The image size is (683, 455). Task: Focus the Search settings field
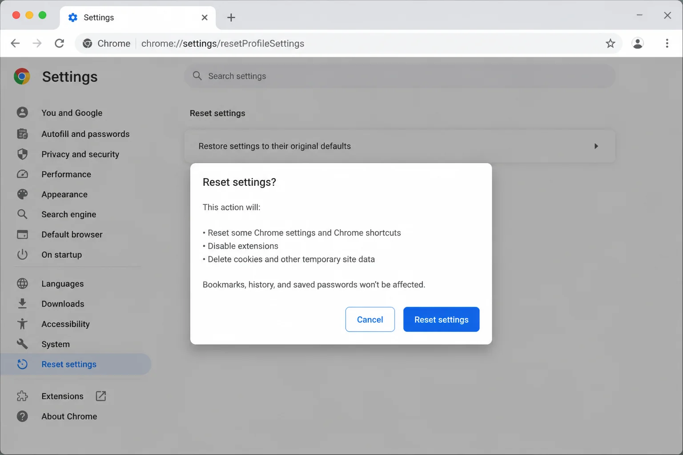[400, 76]
